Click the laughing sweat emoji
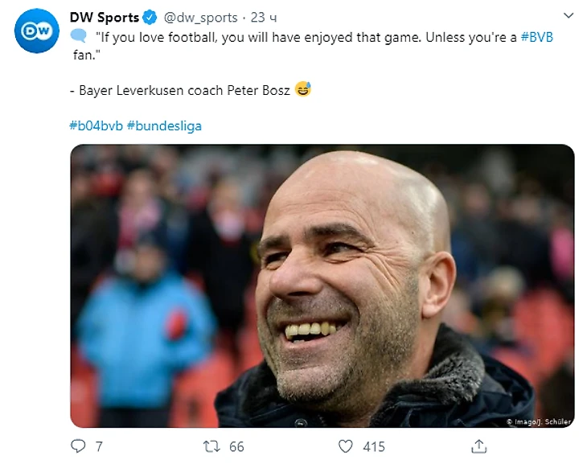 [302, 90]
